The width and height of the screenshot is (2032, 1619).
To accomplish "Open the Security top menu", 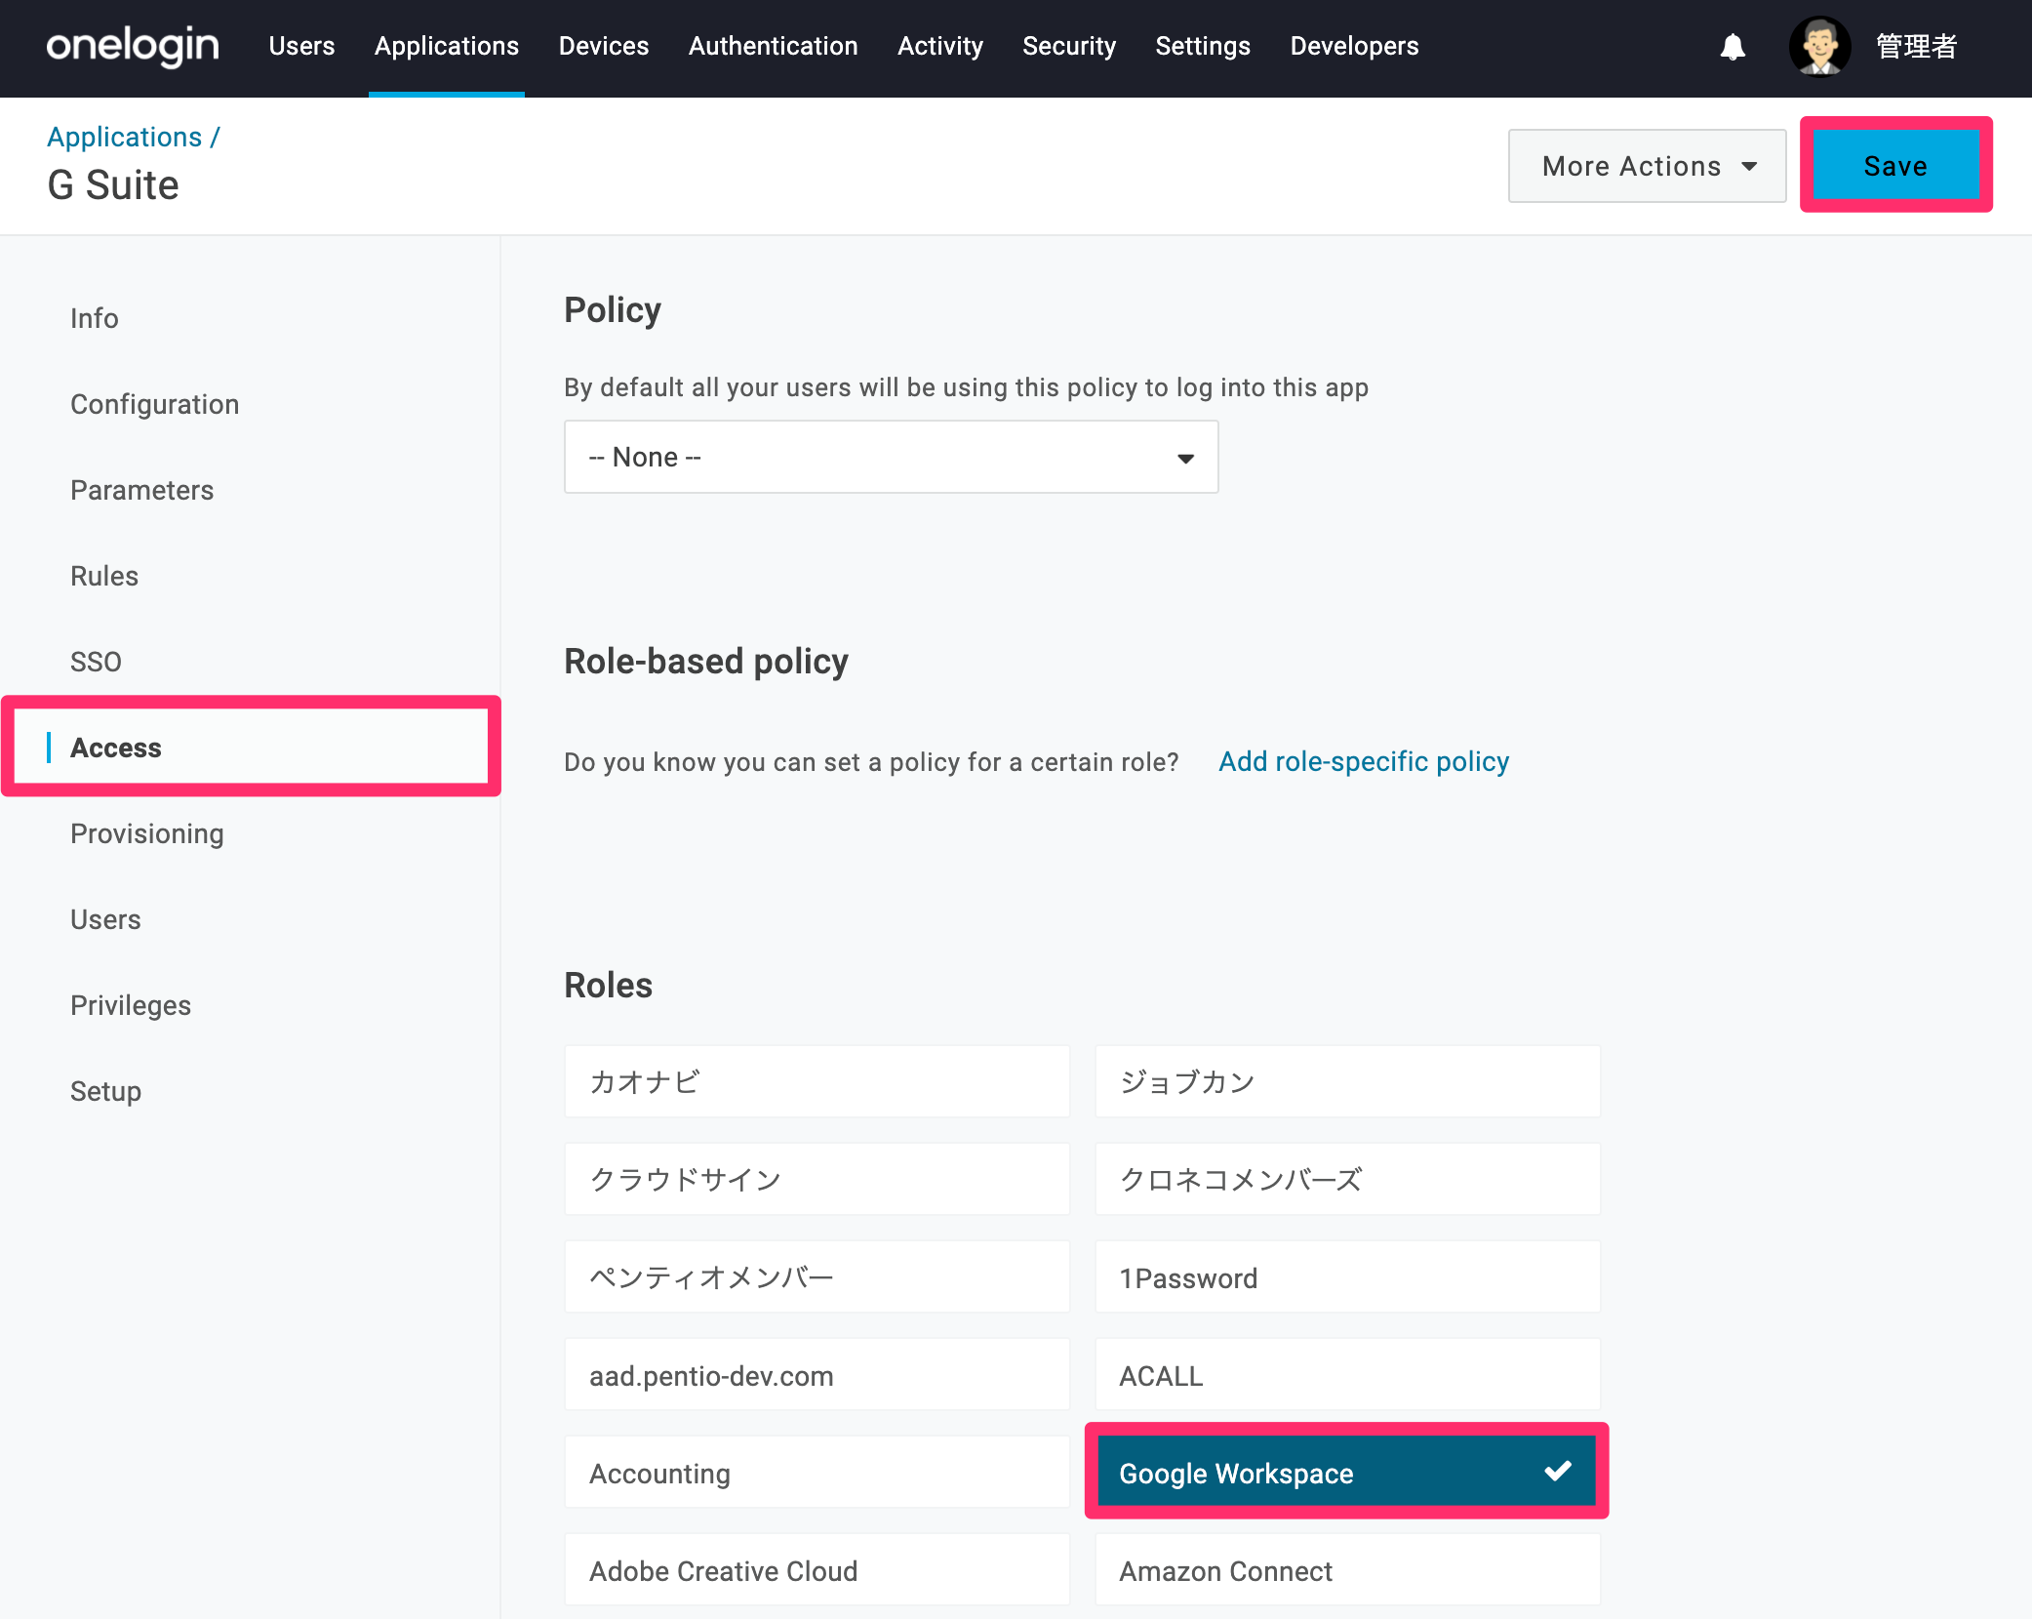I will tap(1069, 46).
